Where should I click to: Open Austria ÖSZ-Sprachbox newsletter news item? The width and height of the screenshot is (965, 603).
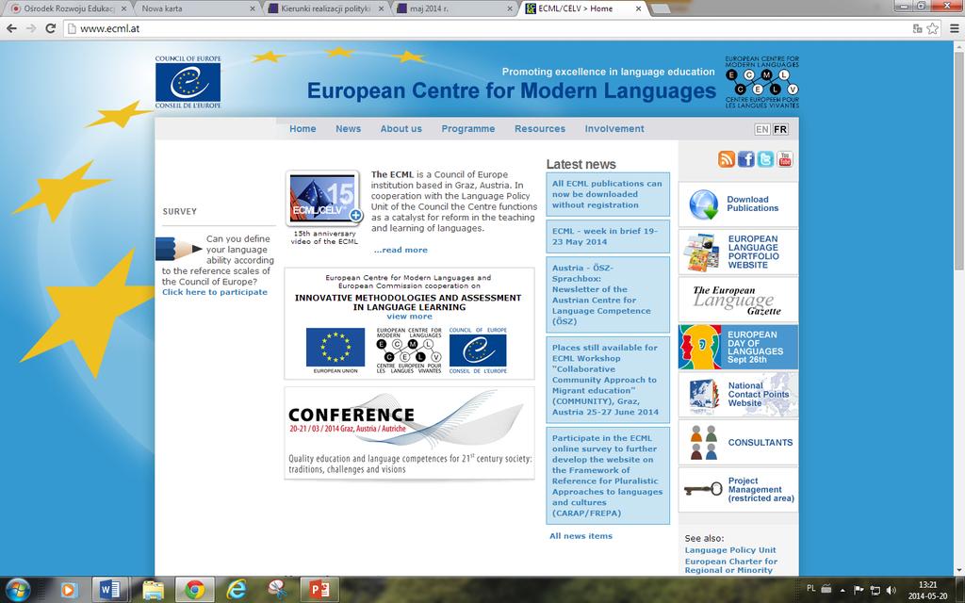point(608,295)
